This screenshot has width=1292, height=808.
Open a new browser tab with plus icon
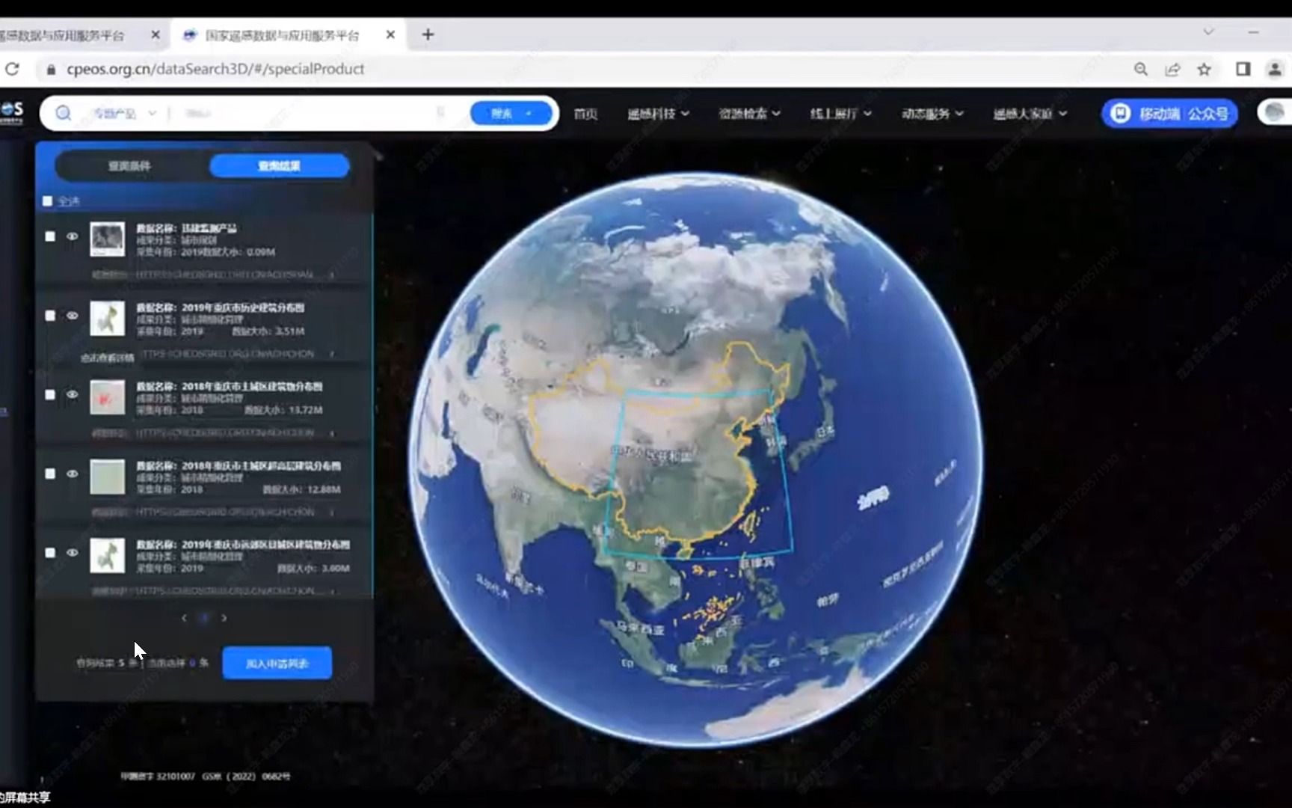428,34
